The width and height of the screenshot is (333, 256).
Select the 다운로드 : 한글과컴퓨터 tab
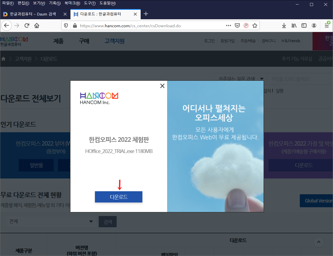point(105,14)
